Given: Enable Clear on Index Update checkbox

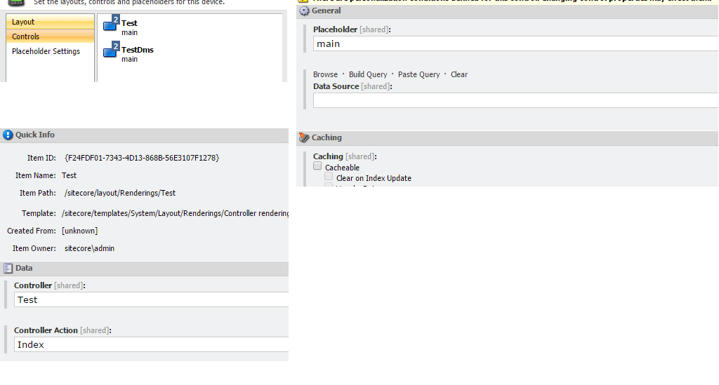Looking at the screenshot, I should click(329, 176).
